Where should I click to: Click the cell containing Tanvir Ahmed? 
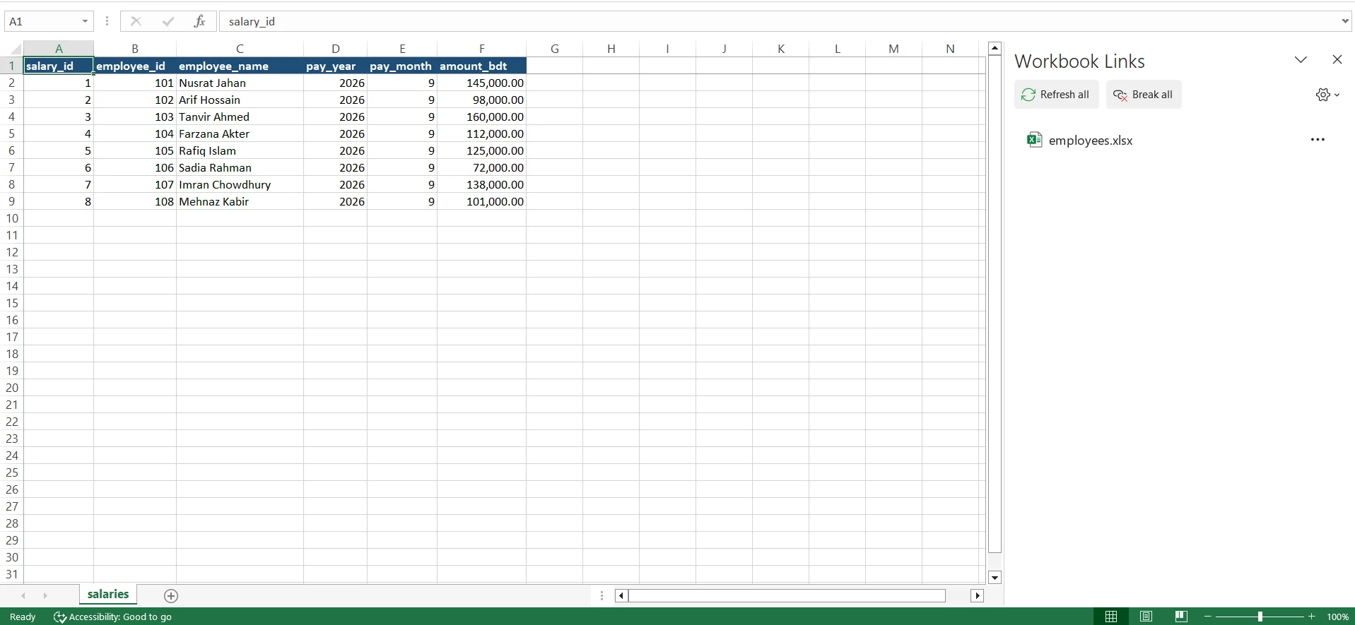[x=240, y=117]
